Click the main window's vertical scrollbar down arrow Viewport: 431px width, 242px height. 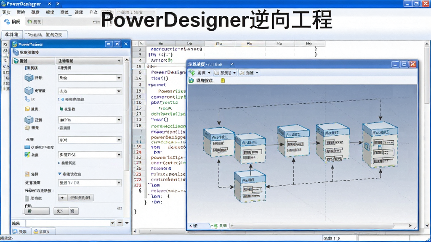point(427,226)
